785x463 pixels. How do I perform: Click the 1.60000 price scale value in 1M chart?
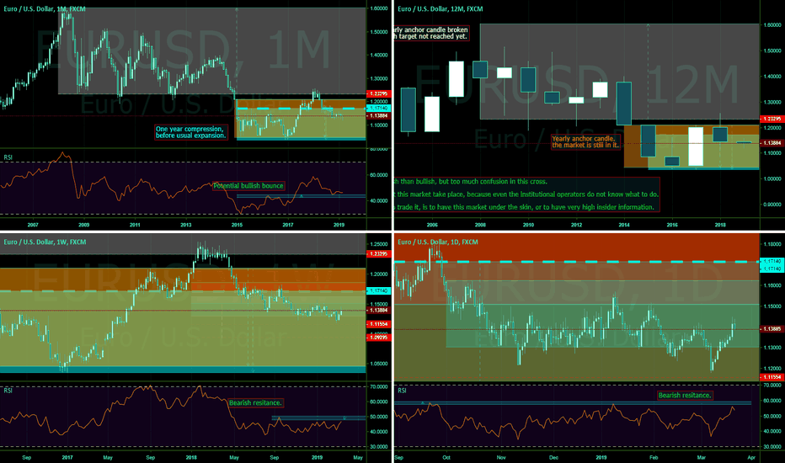click(x=378, y=8)
